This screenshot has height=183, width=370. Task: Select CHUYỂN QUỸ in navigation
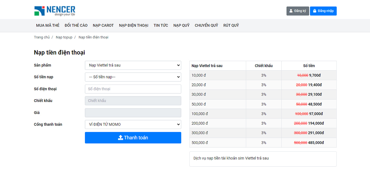click(206, 26)
